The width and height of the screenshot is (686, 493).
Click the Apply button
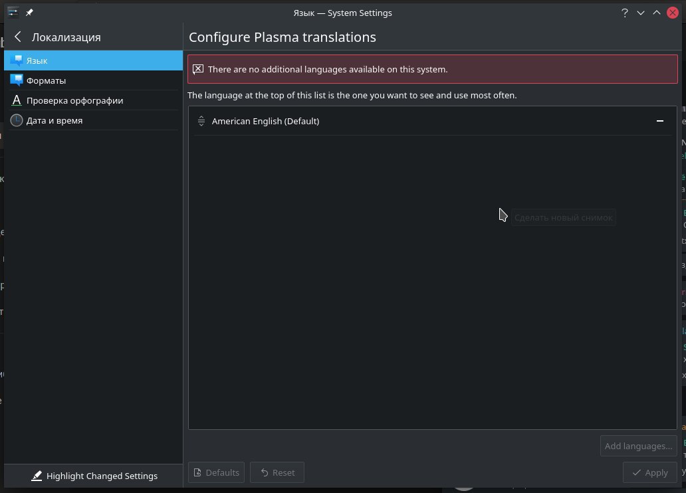(x=649, y=472)
